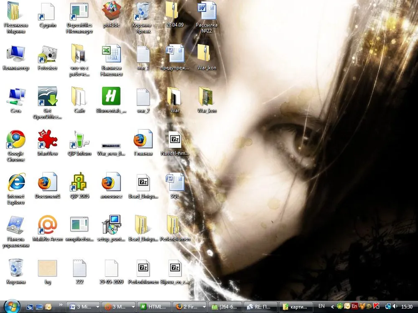Image resolution: width=418 pixels, height=313 pixels.
Task: Switch to the HTML editor taskbar button
Action: [x=154, y=307]
